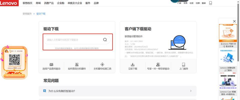Click the Lenovo 故障检测-上门服务 caption
The width and height of the screenshot is (240, 100).
228,69
